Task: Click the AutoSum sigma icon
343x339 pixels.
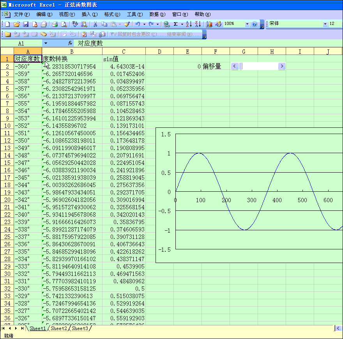Action: click(176, 24)
